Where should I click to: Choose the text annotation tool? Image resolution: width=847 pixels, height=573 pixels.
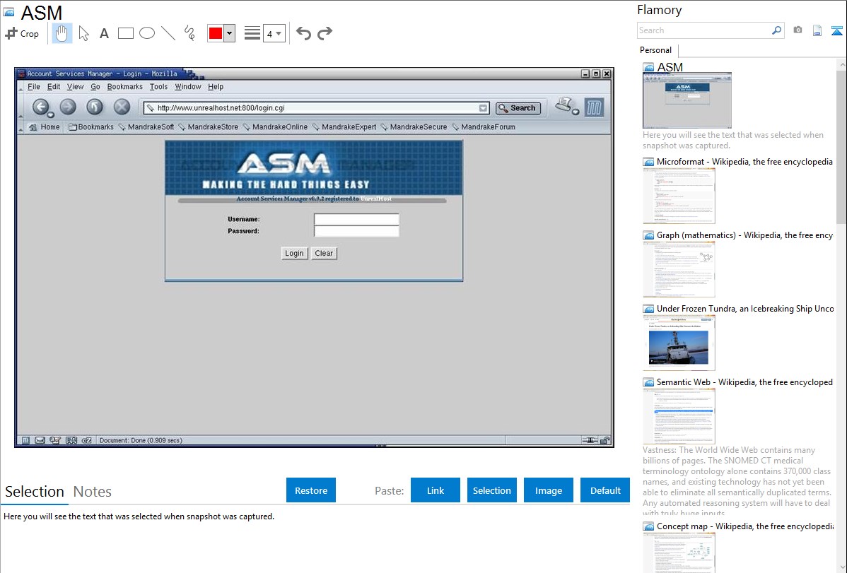point(104,33)
